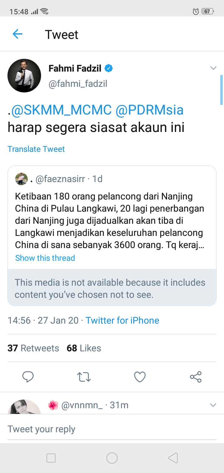The width and height of the screenshot is (224, 473).
Task: Expand options chevron on @vnnmn_ reply
Action: click(213, 405)
